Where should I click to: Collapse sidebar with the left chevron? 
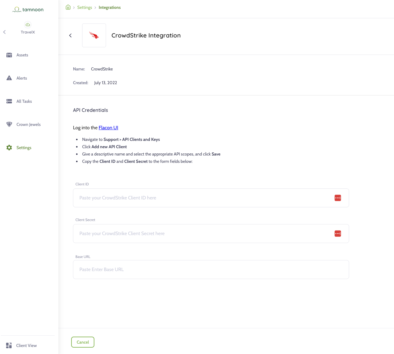pyautogui.click(x=5, y=32)
